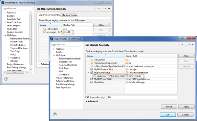Sort by Deploy Path column in MyEARProject table
This screenshot has height=121, width=197.
point(151,56)
